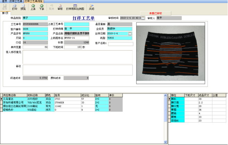The height and width of the screenshot is (145, 228).
Task: Click the 关闭 (Close) toolbar icon
Action: pos(91,7)
